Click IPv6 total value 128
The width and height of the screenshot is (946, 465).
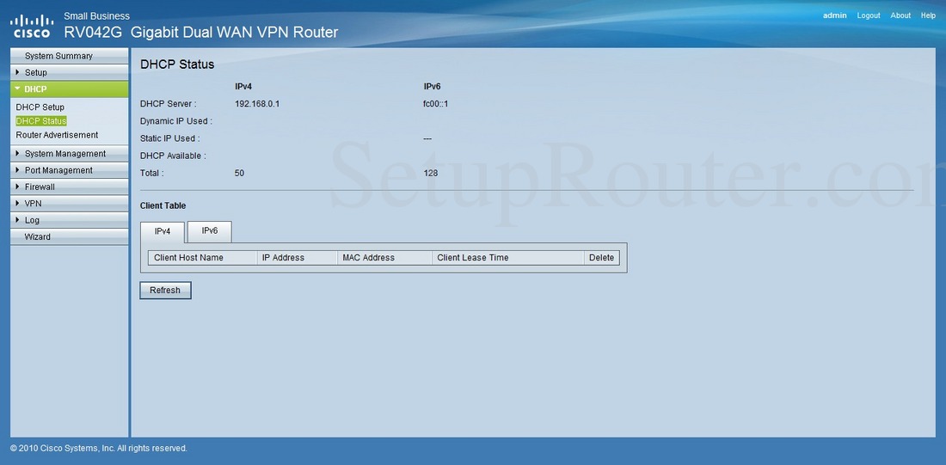click(x=431, y=173)
